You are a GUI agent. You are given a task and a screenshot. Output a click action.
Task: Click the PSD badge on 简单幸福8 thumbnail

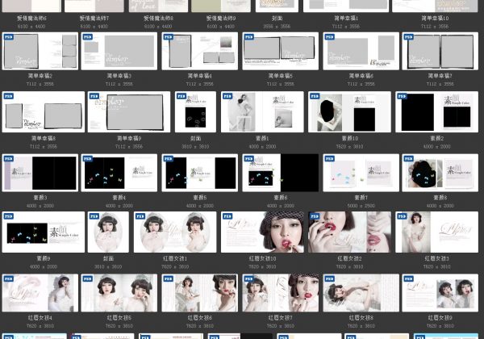[x=8, y=96]
